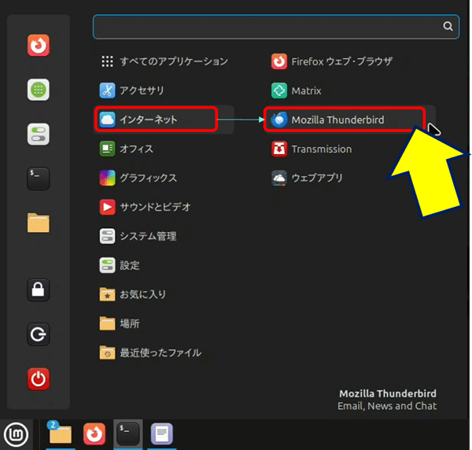Launch Firefox ウェブ・ブラウザ from app list
Image resolution: width=472 pixels, height=450 pixels.
click(351, 61)
